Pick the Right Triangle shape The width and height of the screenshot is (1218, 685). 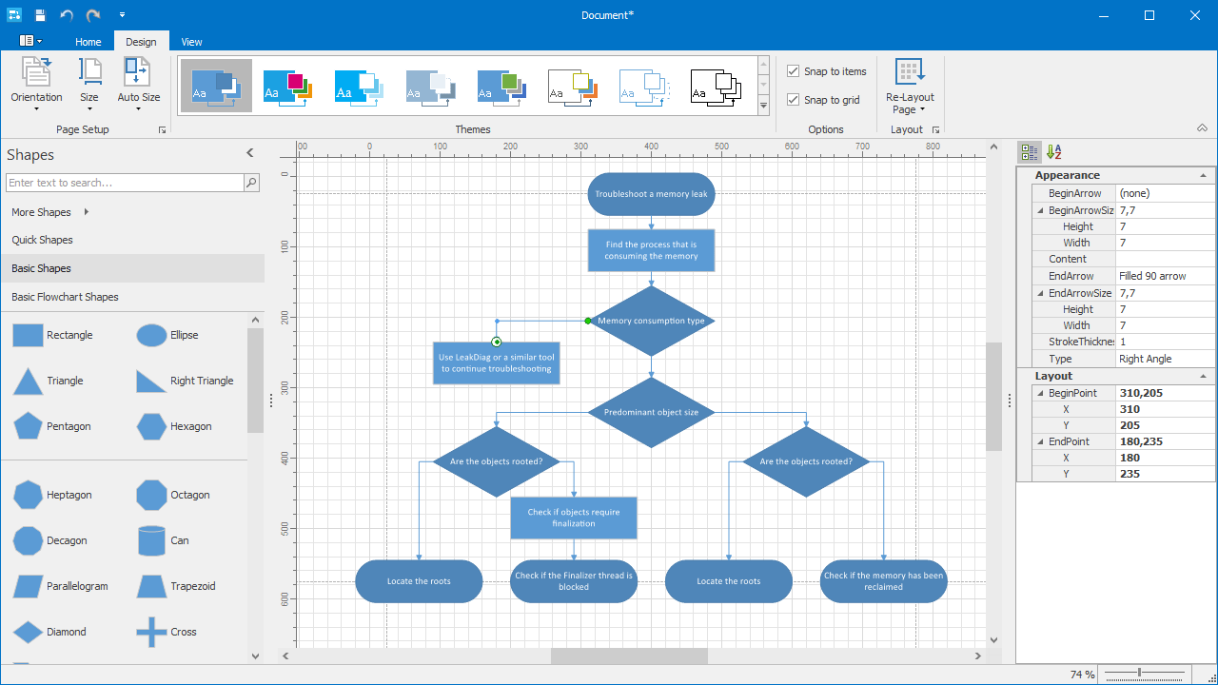tap(185, 381)
